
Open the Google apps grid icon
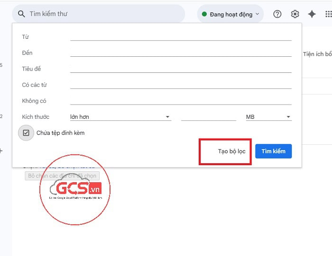pos(328,14)
